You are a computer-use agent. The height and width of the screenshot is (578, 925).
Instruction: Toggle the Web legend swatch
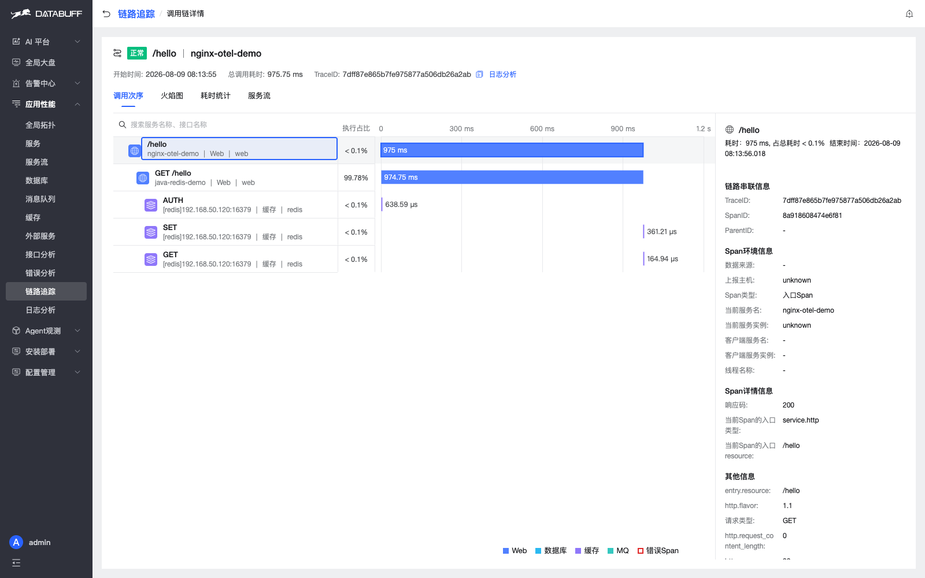click(x=506, y=551)
